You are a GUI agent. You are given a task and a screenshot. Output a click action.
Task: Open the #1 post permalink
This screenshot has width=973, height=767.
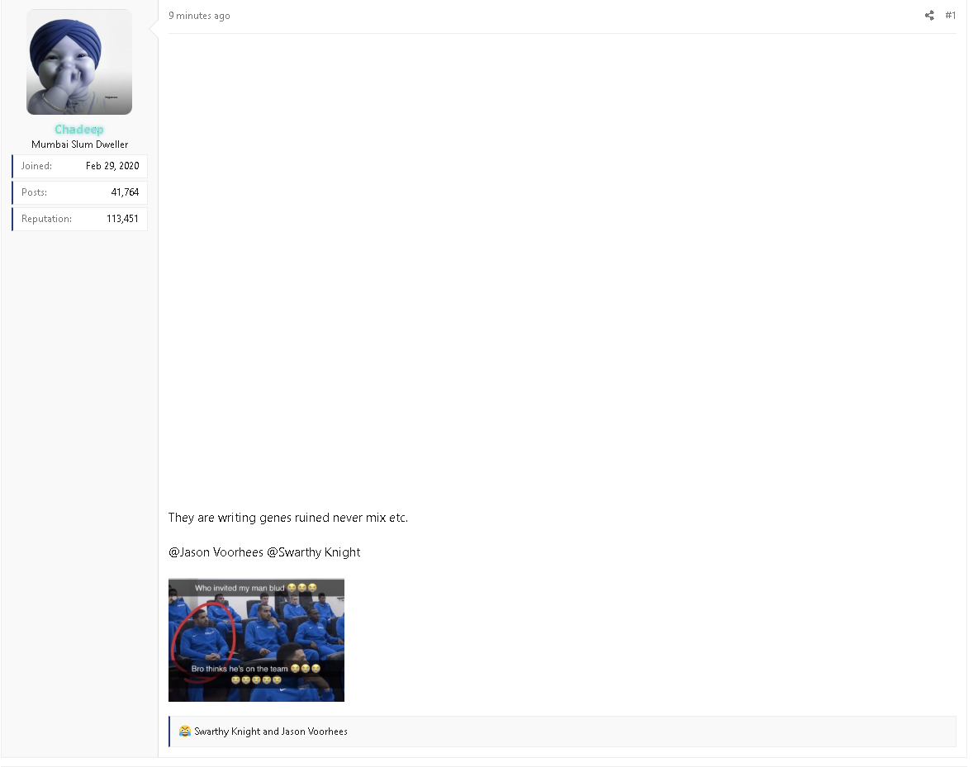[950, 16]
